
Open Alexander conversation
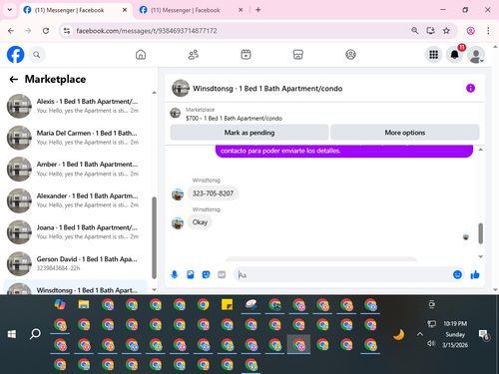(x=75, y=200)
